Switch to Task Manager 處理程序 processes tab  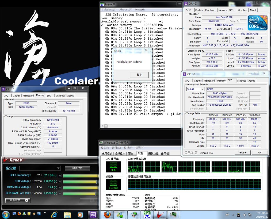click(120, 153)
